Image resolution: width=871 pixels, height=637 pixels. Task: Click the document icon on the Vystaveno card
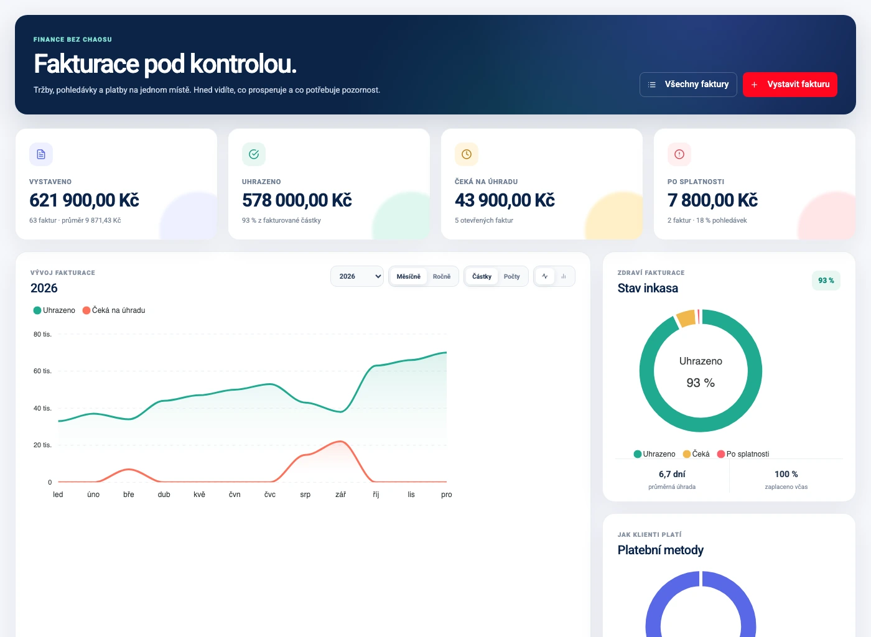point(41,154)
